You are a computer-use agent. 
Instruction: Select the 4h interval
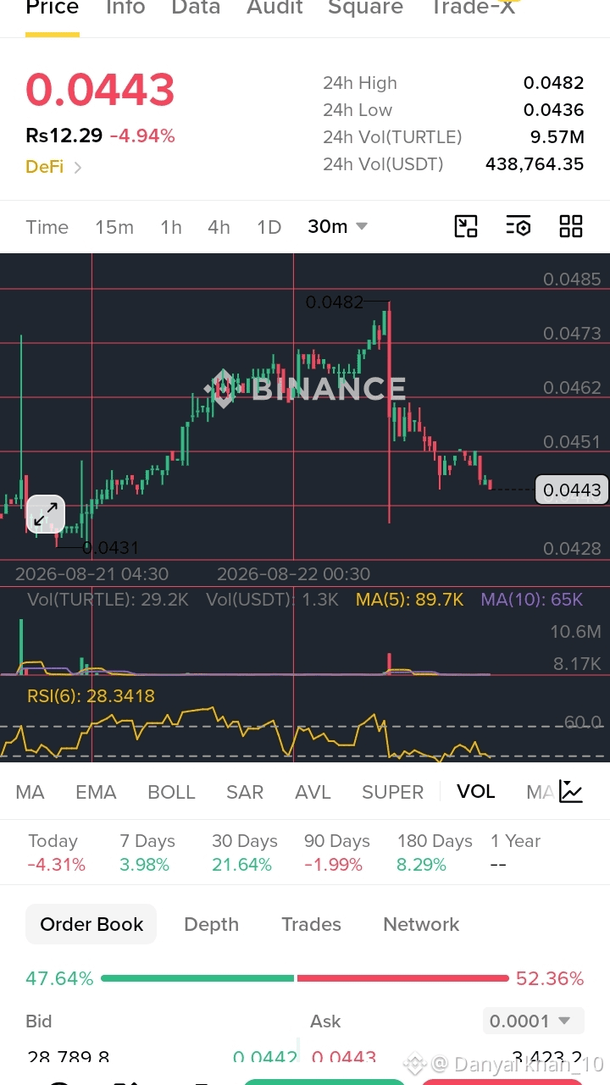click(x=219, y=227)
